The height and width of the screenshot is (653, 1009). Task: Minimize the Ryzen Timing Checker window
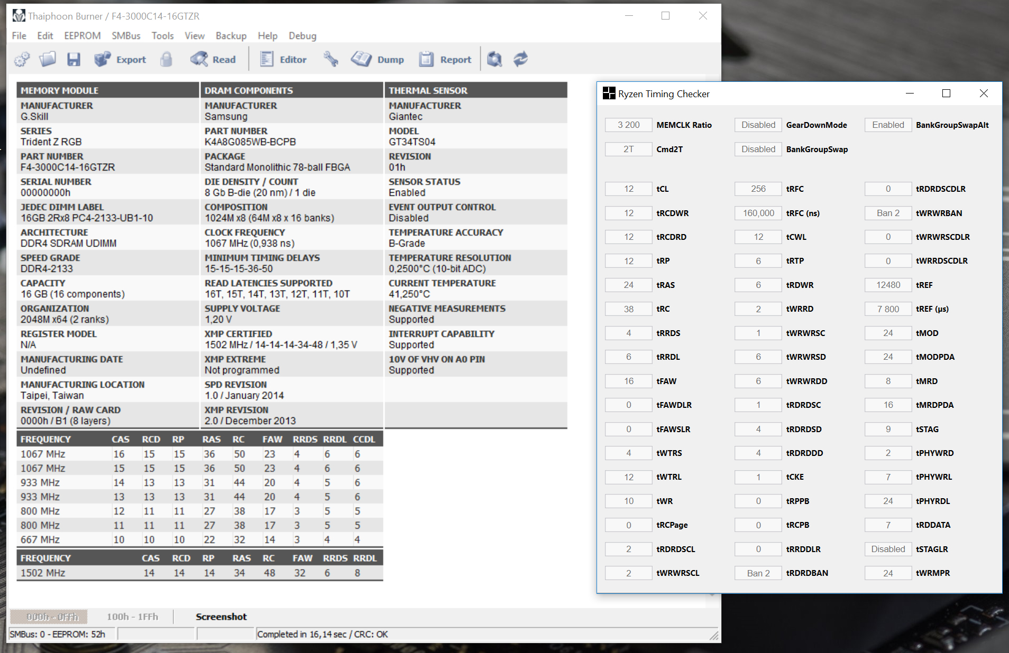pos(910,94)
